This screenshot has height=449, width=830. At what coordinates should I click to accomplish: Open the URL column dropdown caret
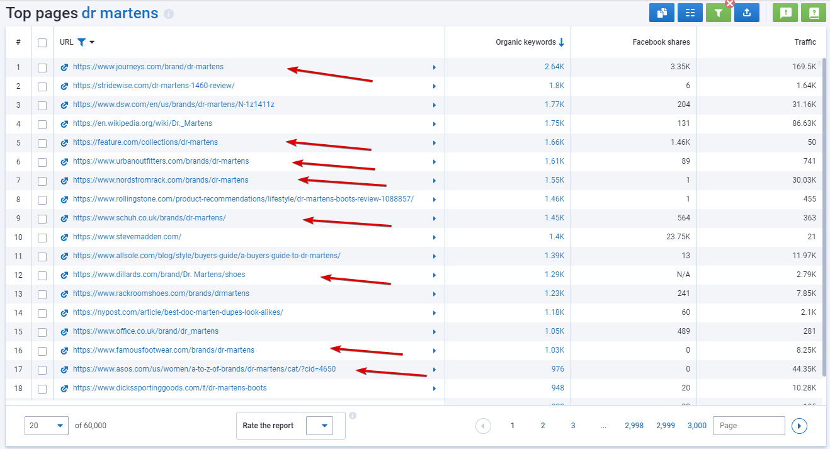pos(92,42)
